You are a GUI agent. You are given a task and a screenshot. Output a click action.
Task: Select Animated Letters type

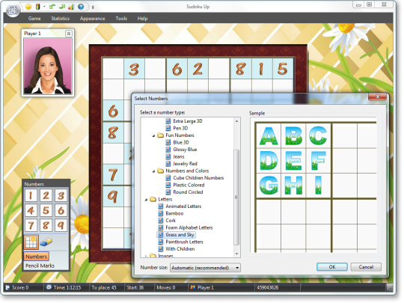pos(183,206)
